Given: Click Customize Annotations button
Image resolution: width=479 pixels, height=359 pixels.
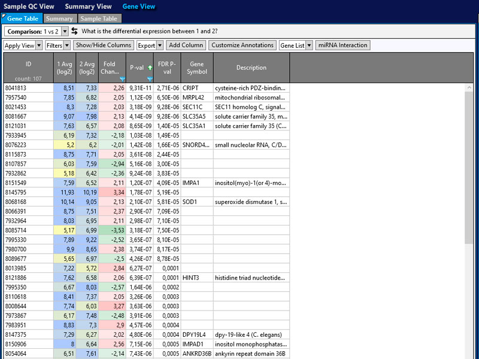Looking at the screenshot, I should [x=242, y=45].
